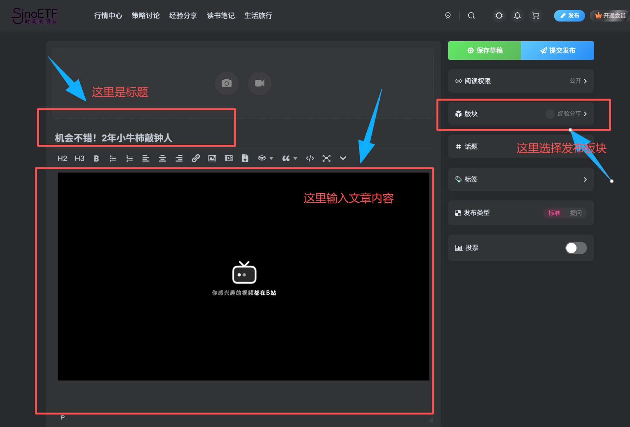
Task: Insert a hyperlink with the link icon
Action: (x=196, y=158)
